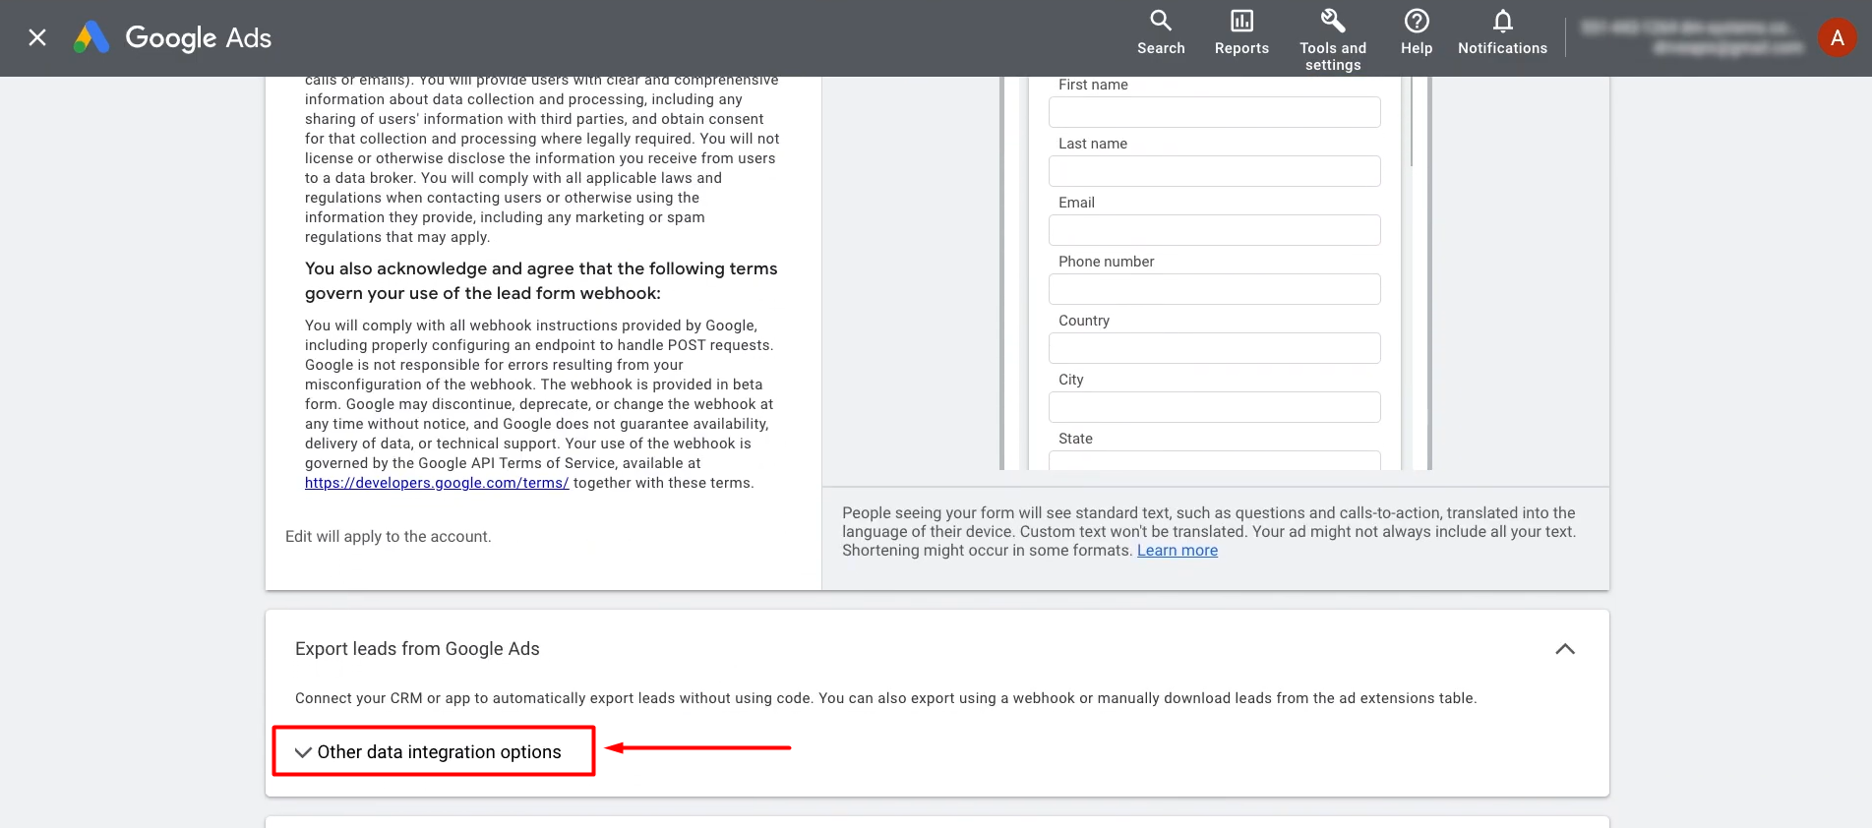Click the First name input field
Viewport: 1872px width, 828px height.
point(1214,112)
